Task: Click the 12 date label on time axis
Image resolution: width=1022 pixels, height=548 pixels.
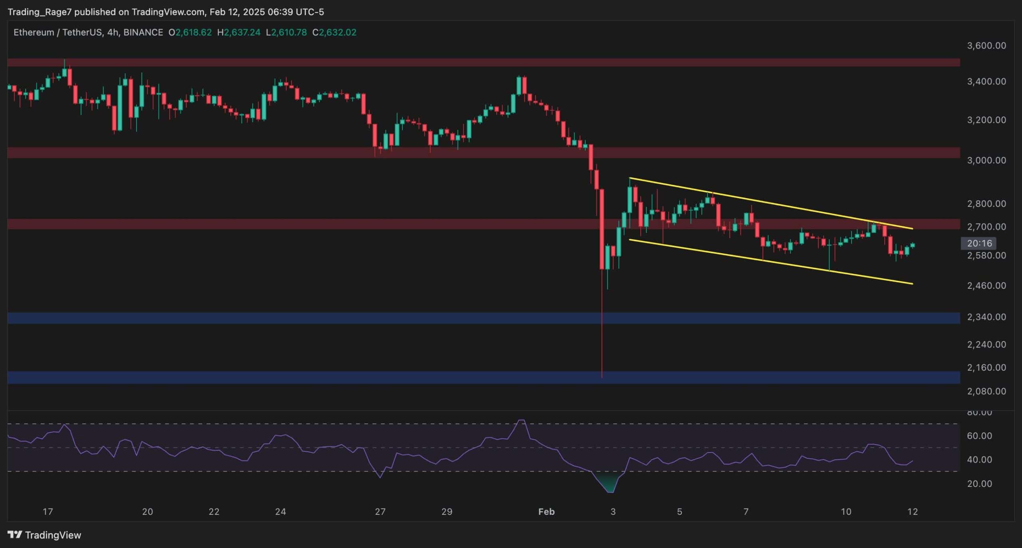Action: (x=912, y=511)
